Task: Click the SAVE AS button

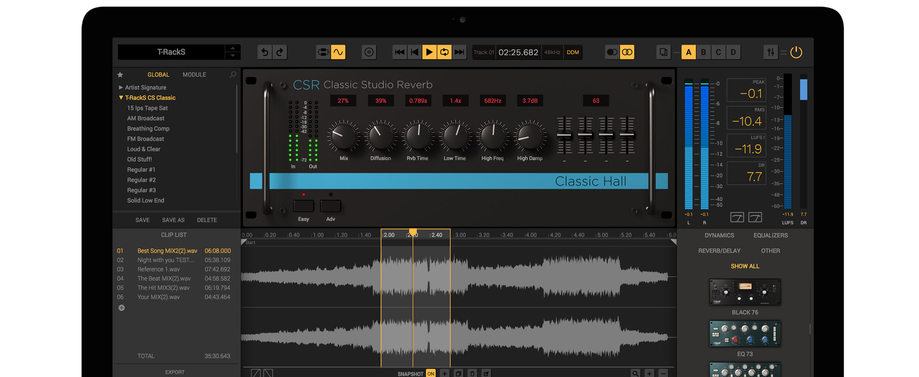Action: point(173,220)
